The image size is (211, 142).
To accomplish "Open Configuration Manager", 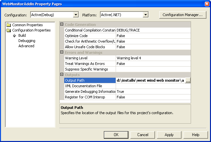I will 182,15.
